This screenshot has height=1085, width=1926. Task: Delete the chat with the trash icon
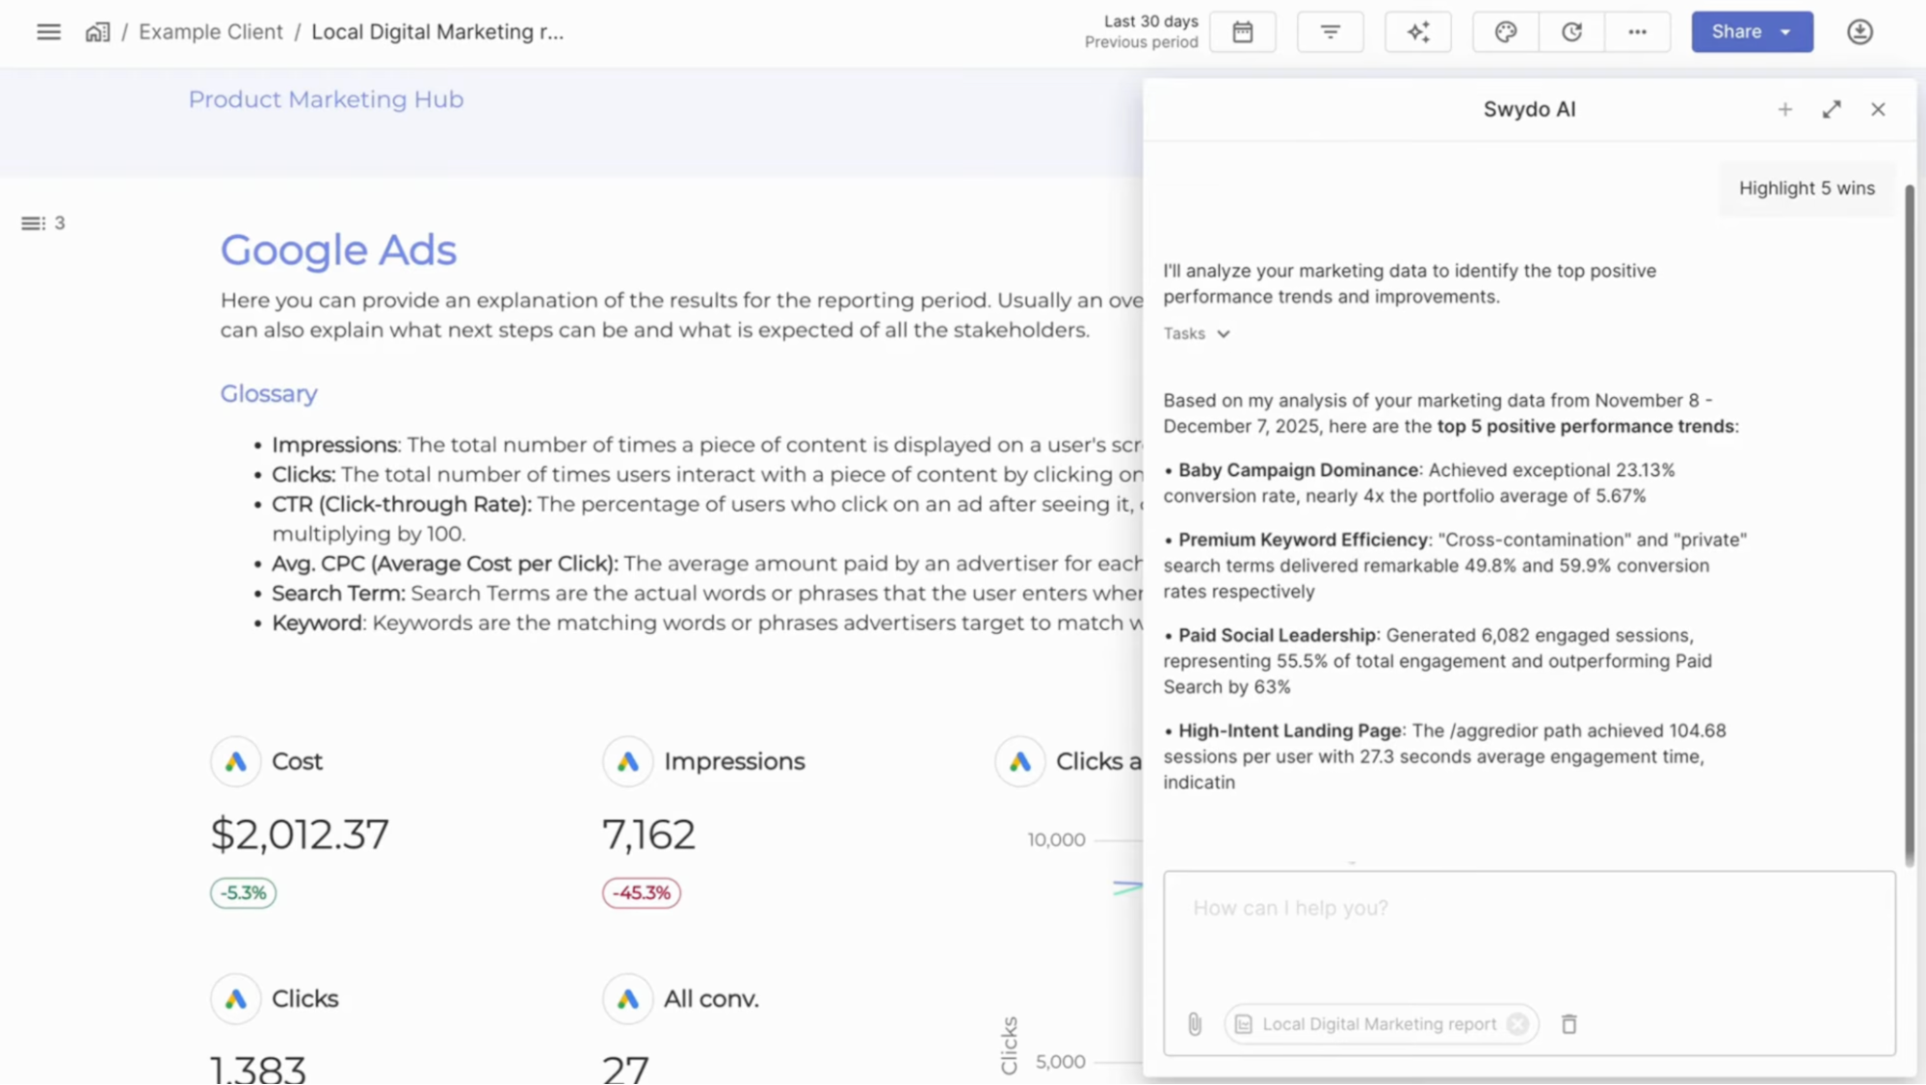(x=1569, y=1024)
